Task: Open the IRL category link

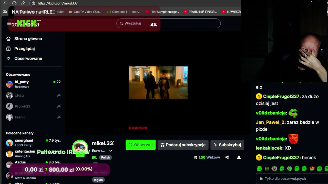Action: click(95, 157)
